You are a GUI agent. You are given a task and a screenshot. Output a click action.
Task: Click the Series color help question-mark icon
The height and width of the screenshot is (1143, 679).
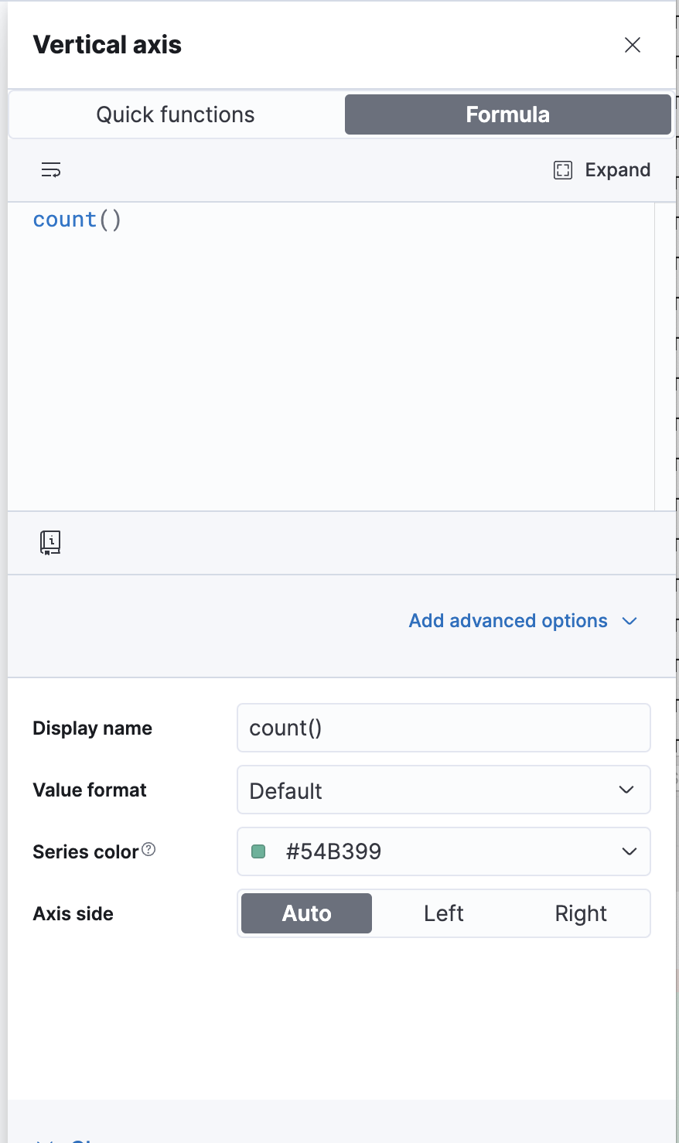coord(149,850)
